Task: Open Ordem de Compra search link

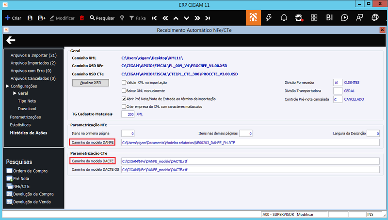Action: (30, 171)
